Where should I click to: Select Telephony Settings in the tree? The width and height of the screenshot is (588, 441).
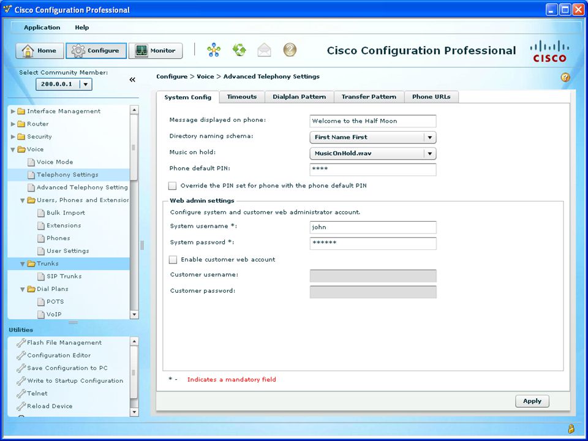[x=67, y=175]
